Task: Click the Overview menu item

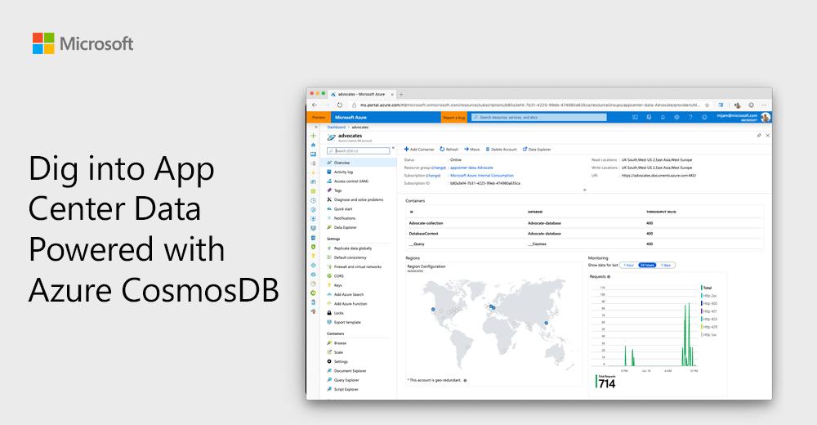Action: [x=358, y=163]
